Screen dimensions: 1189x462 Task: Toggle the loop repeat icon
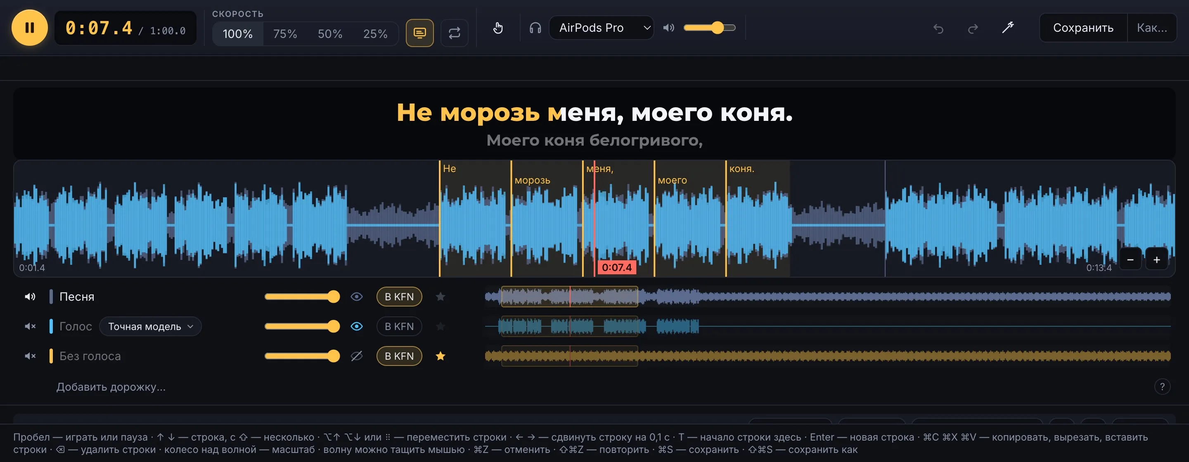[x=454, y=33]
